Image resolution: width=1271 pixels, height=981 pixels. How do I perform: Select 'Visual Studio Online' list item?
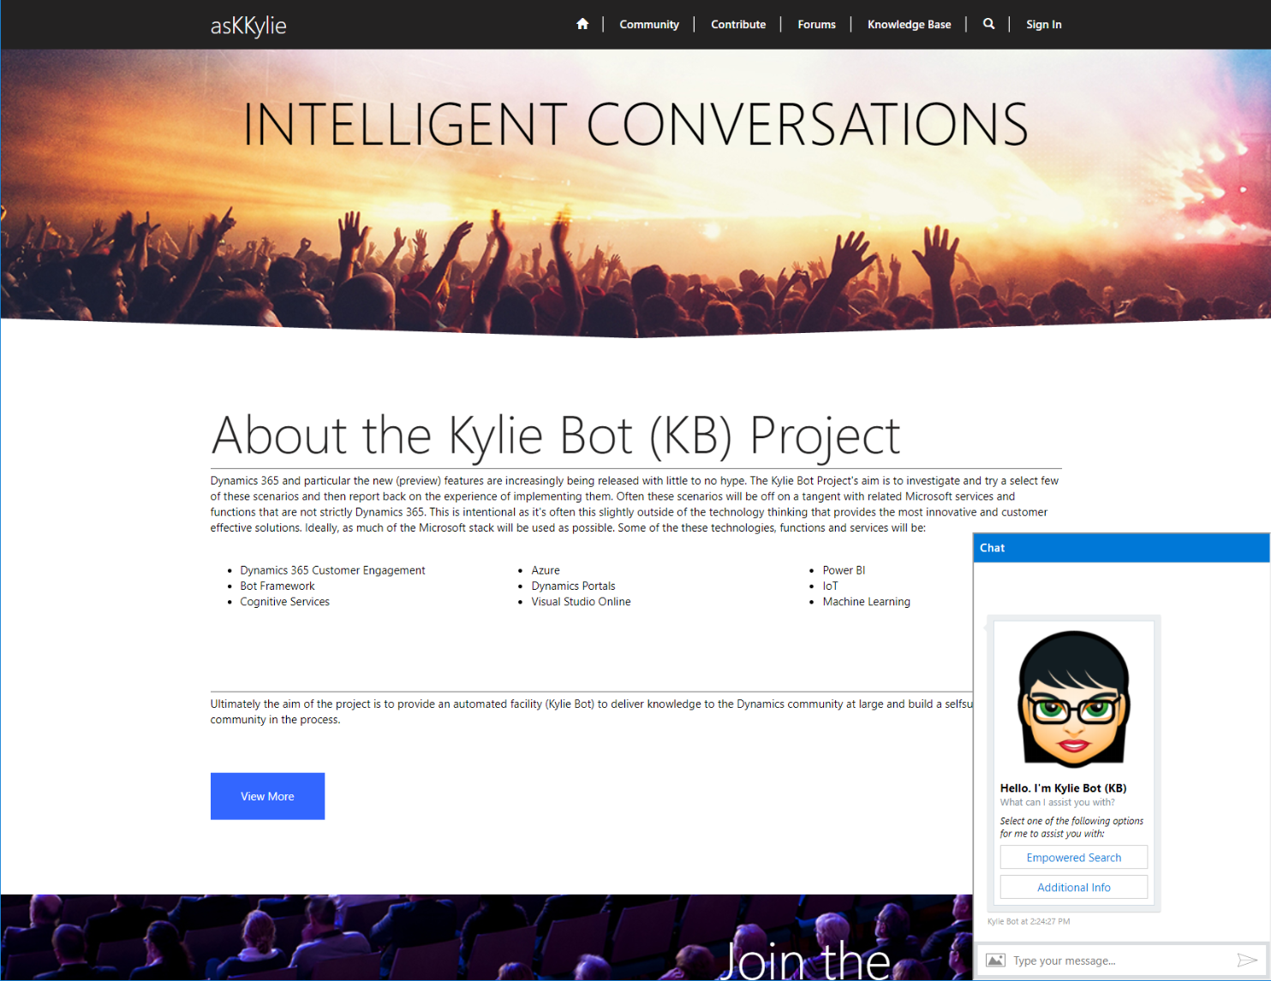click(581, 602)
